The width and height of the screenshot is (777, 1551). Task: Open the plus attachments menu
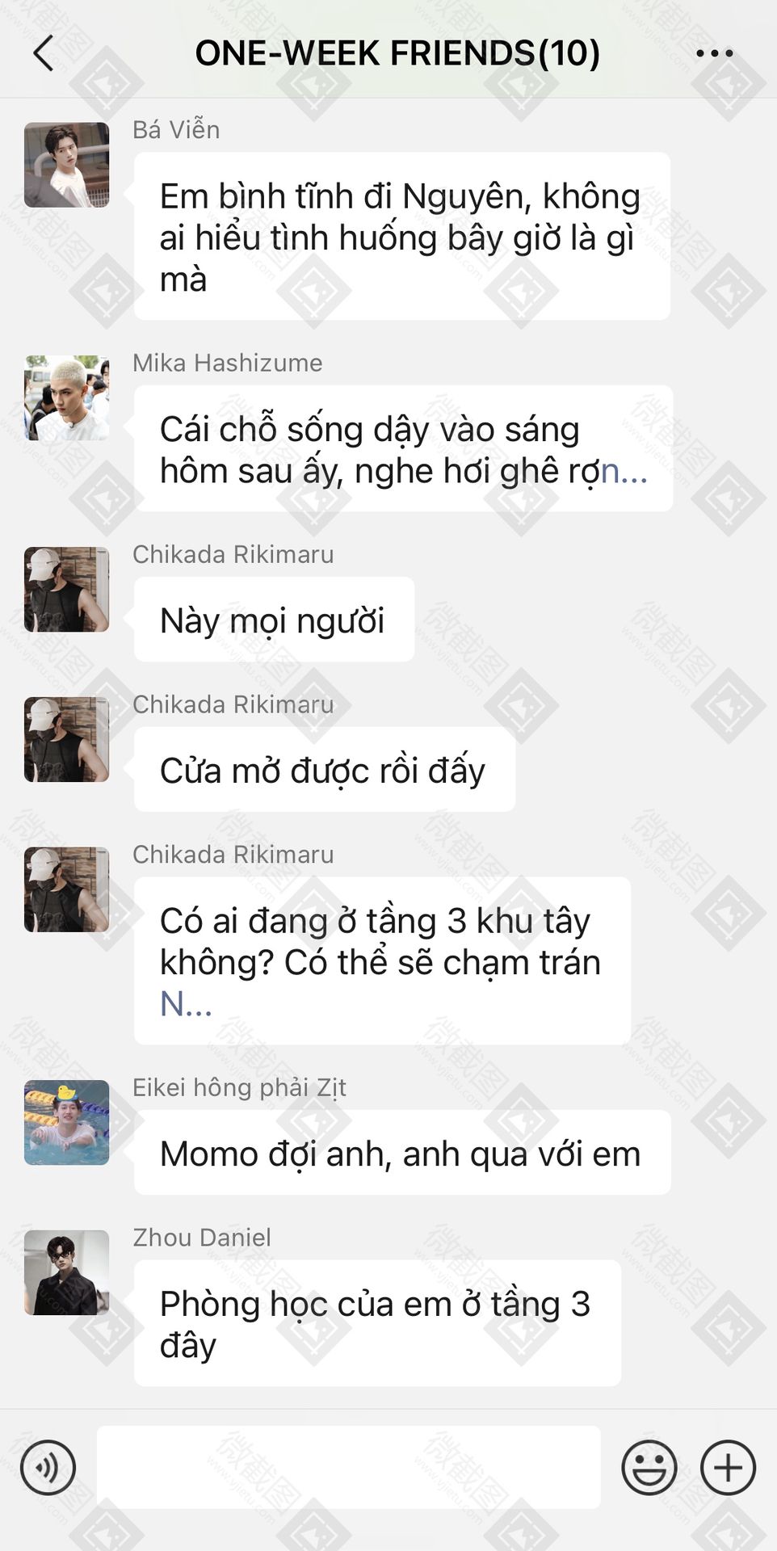click(x=728, y=1467)
